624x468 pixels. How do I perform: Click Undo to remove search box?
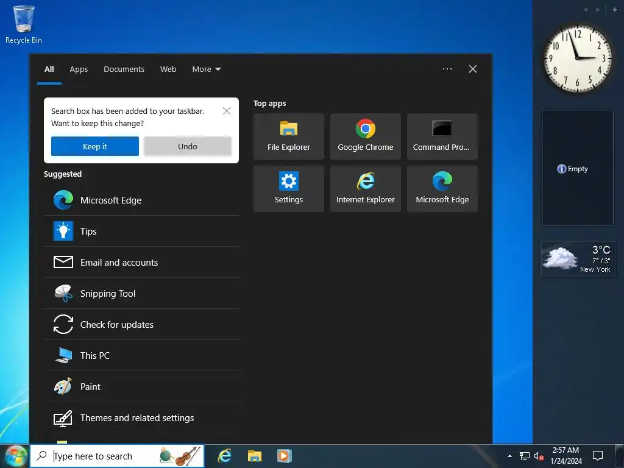[x=188, y=146]
